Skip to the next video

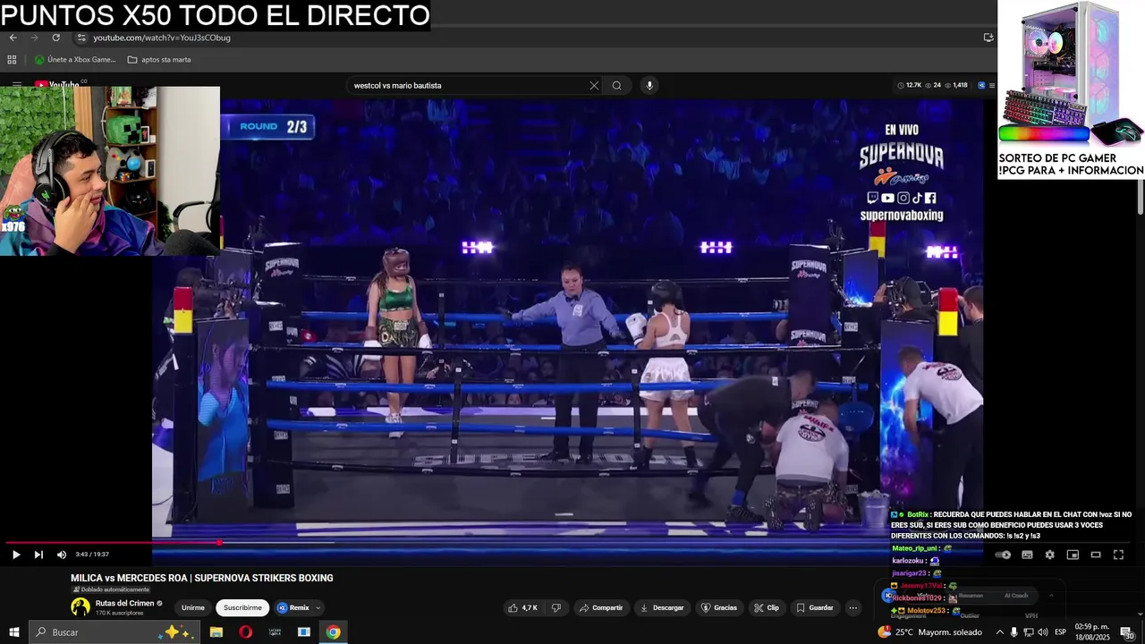pos(38,555)
